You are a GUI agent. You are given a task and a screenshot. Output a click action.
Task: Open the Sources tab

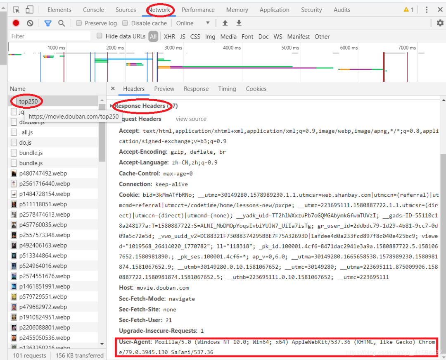pyautogui.click(x=126, y=10)
